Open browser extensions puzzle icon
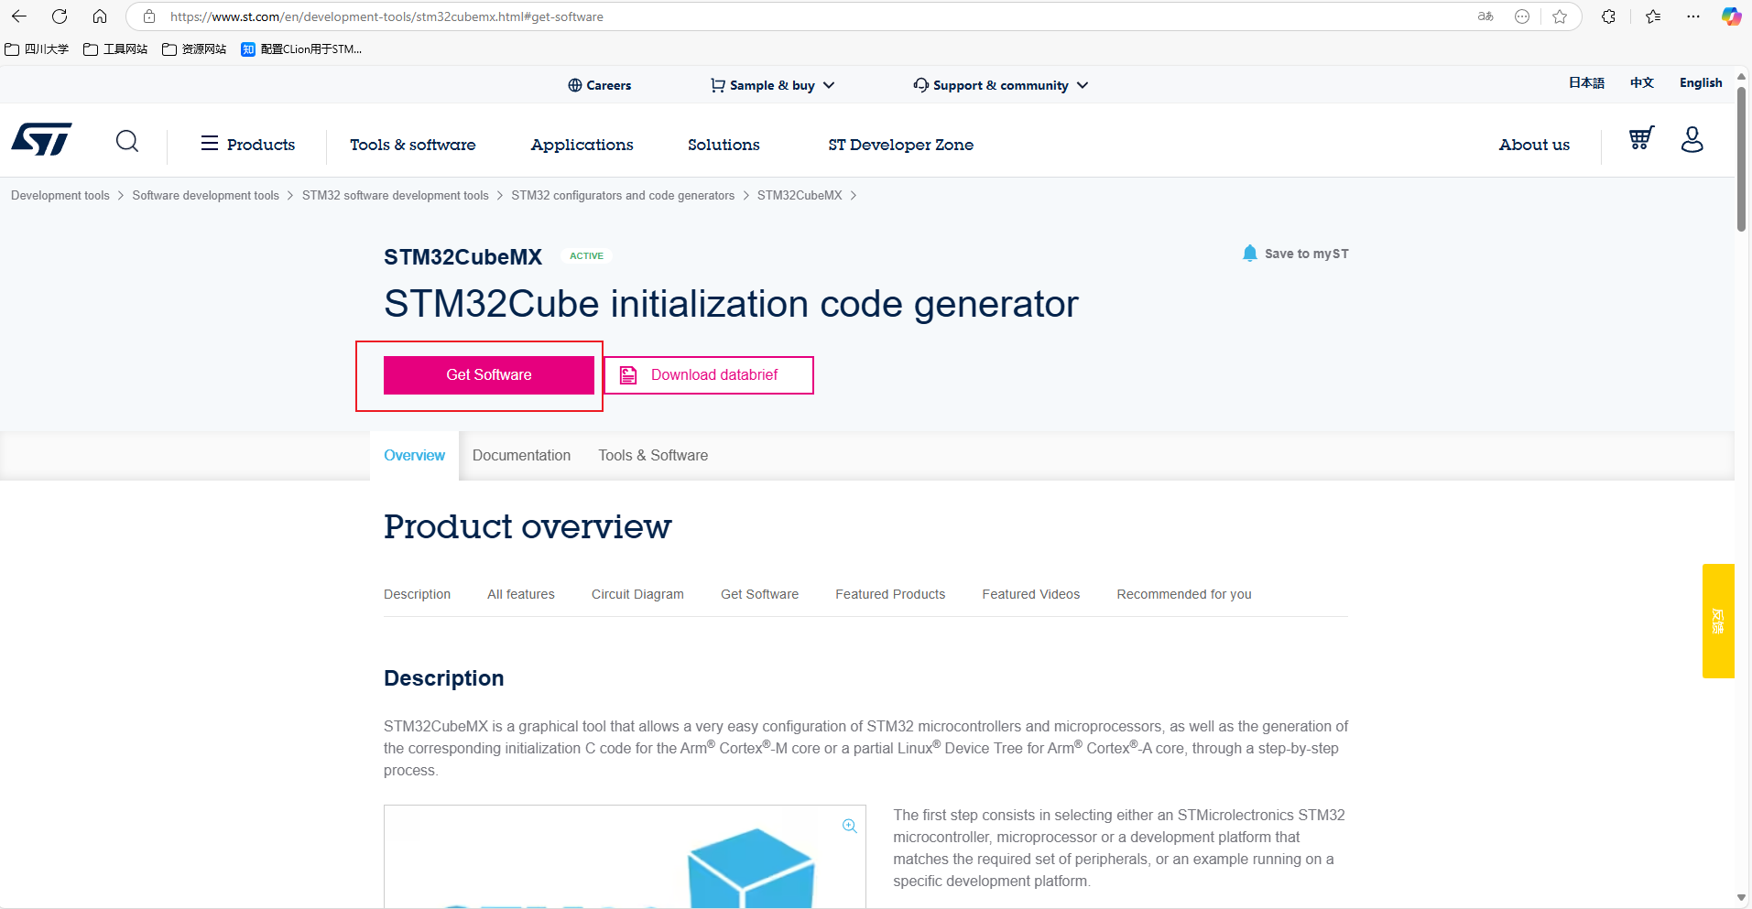 pos(1608,16)
